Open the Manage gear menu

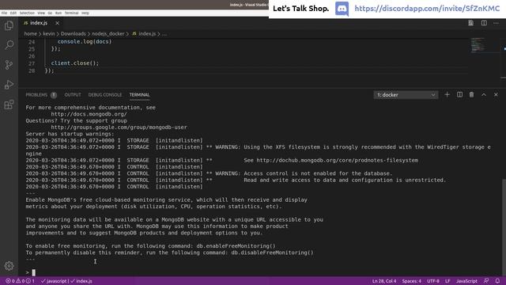(9, 266)
